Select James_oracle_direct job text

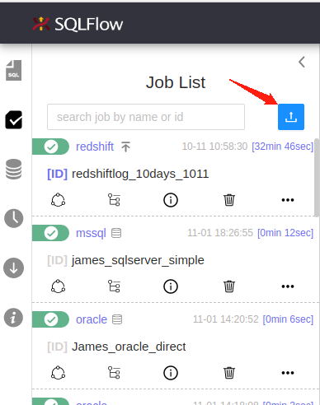[129, 347]
